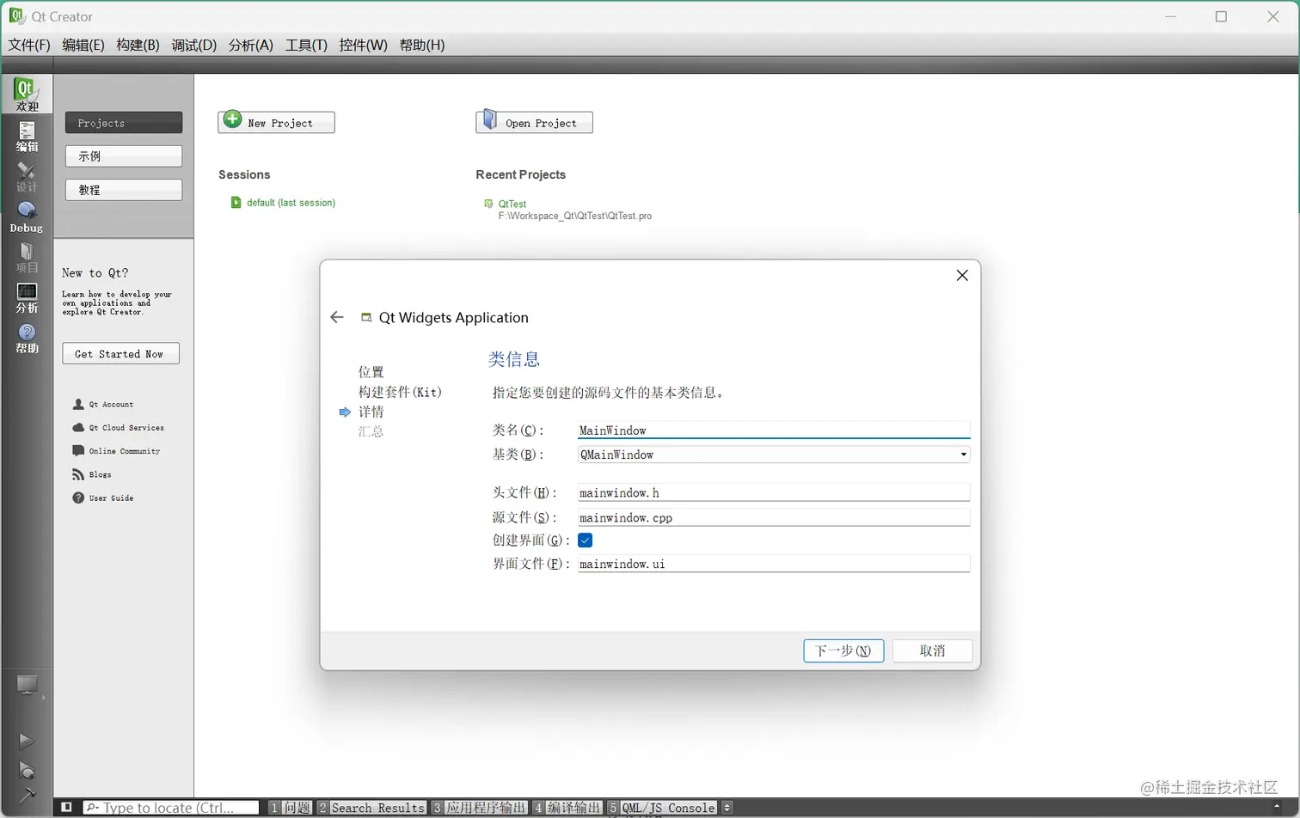
Task: Open the 帮助(H) menu
Action: pos(422,45)
